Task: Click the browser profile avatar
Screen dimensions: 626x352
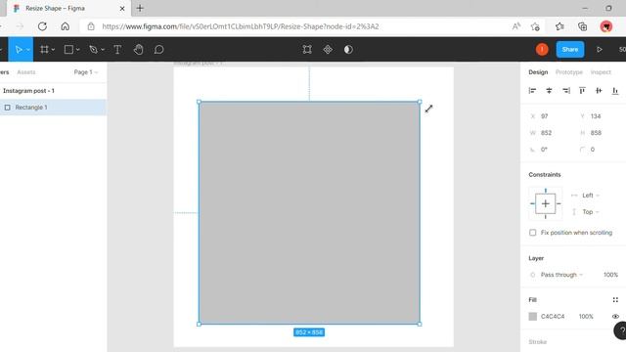Action: (606, 26)
